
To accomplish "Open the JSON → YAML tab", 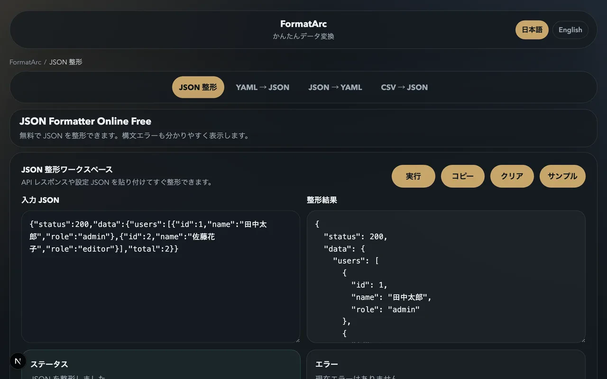I will pyautogui.click(x=335, y=87).
